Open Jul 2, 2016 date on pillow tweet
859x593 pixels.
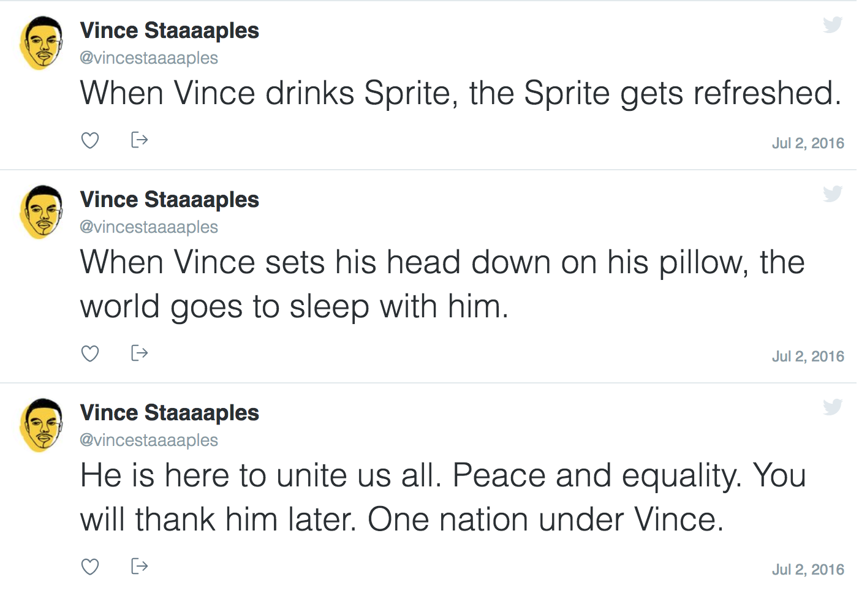pyautogui.click(x=808, y=357)
